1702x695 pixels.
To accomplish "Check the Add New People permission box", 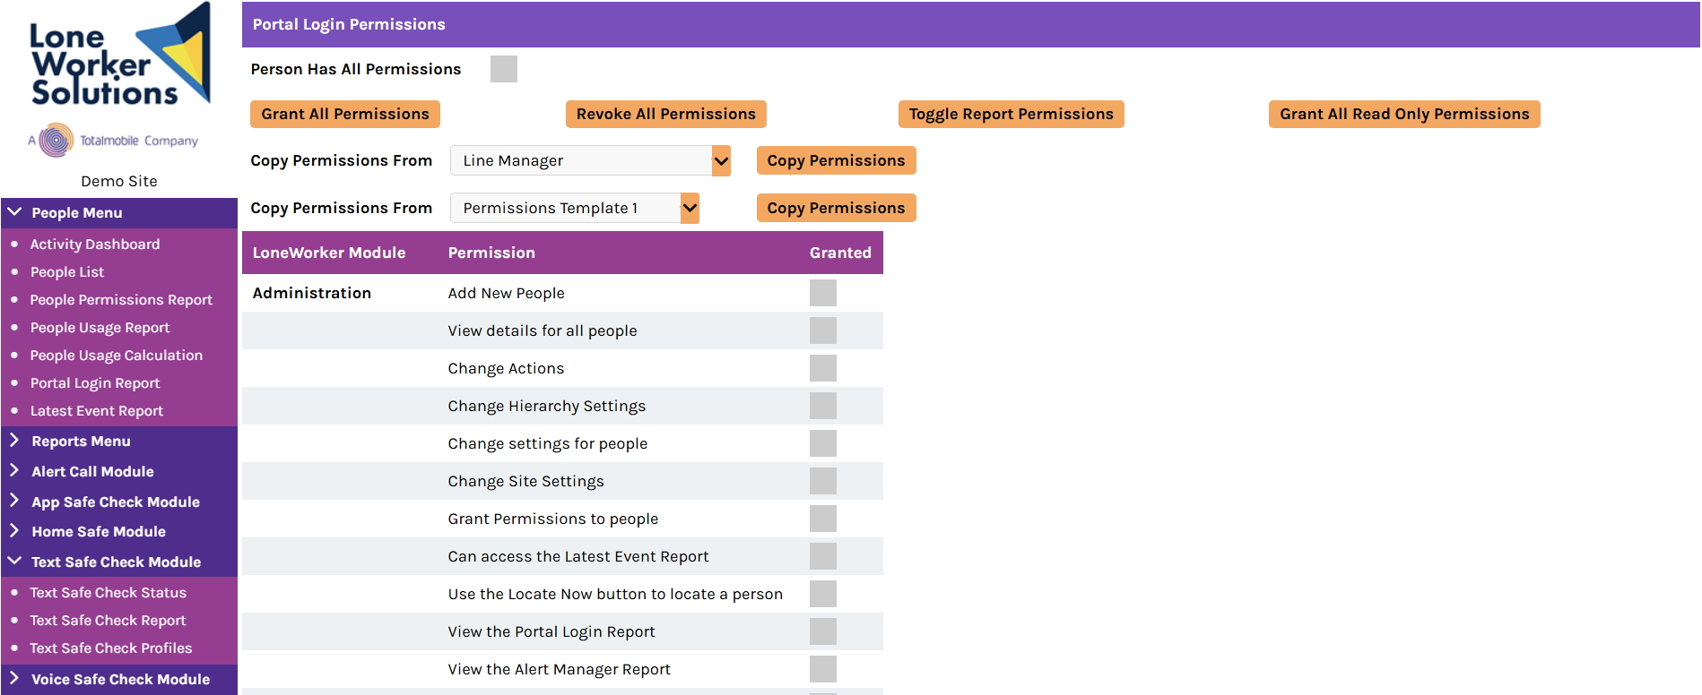I will (x=823, y=293).
